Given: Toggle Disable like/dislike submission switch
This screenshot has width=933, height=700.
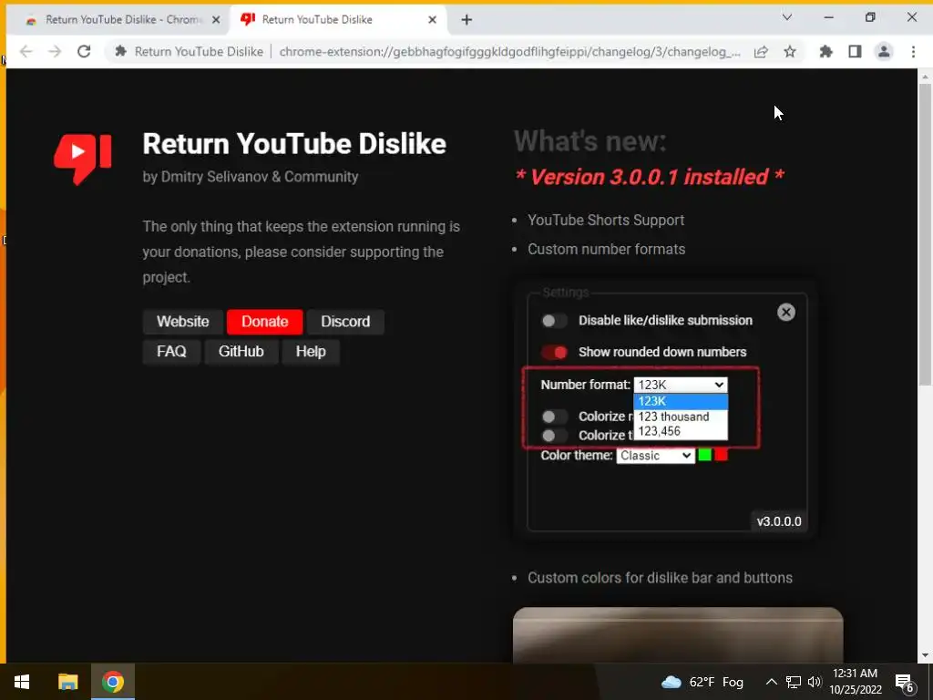Looking at the screenshot, I should tap(554, 321).
